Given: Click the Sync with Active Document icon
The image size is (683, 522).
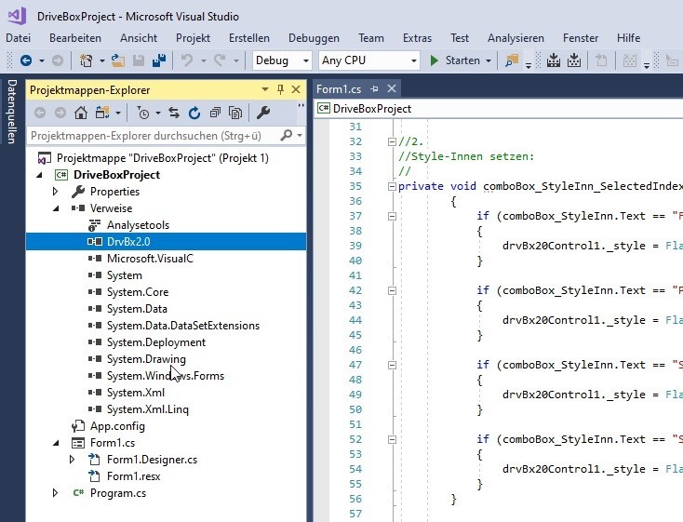Looking at the screenshot, I should [x=174, y=113].
